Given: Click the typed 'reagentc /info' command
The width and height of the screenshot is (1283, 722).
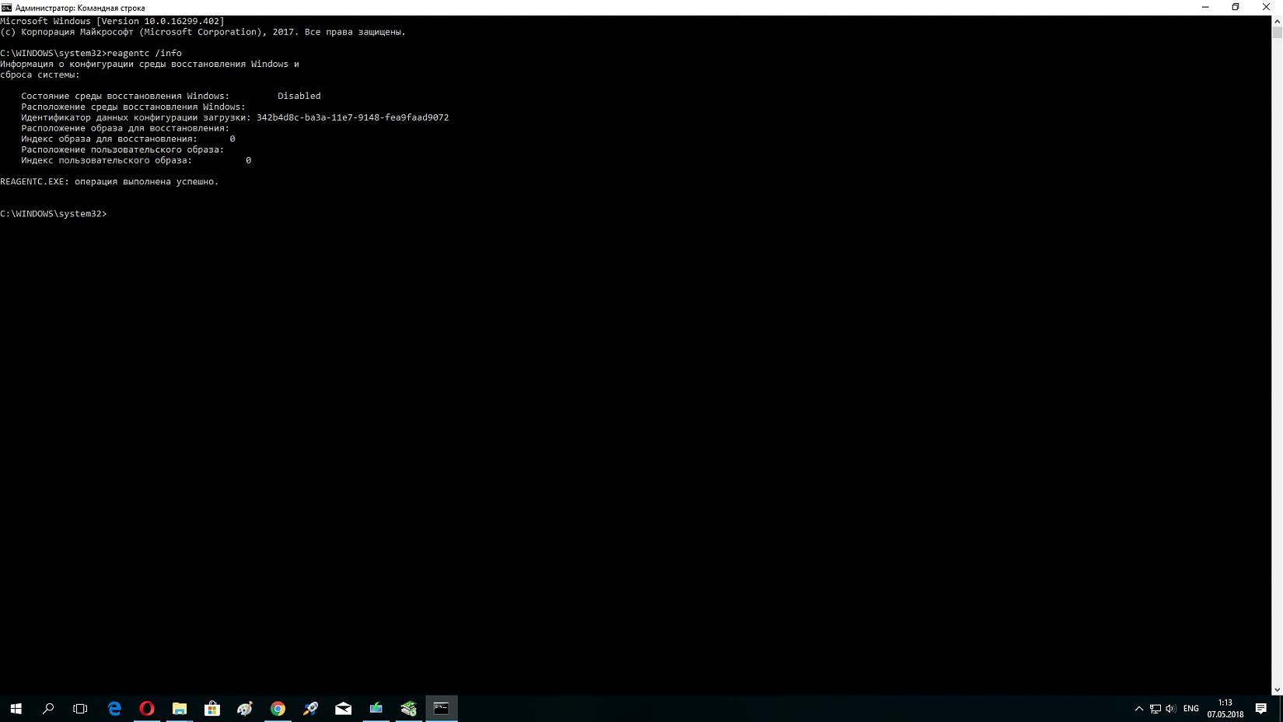Looking at the screenshot, I should pos(144,54).
